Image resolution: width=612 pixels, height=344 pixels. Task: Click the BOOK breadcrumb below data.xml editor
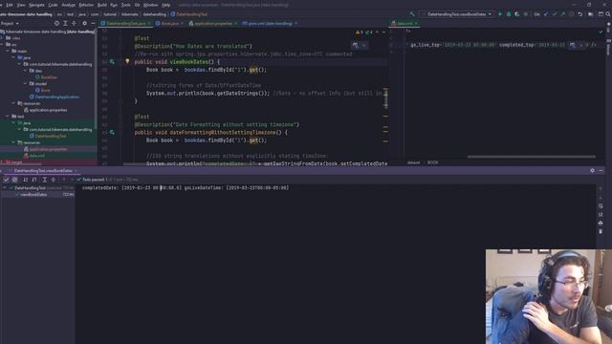(432, 162)
